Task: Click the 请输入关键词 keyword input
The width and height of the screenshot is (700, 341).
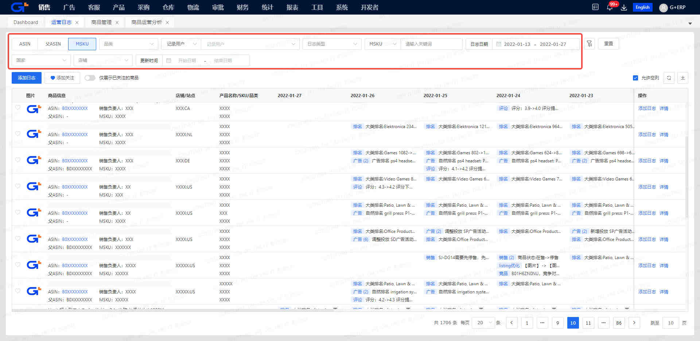Action: click(431, 44)
